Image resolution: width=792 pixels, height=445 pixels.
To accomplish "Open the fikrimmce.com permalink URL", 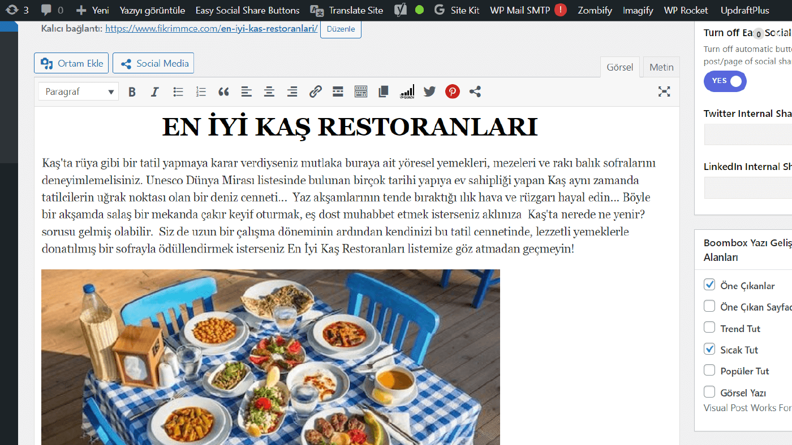I will pos(212,28).
